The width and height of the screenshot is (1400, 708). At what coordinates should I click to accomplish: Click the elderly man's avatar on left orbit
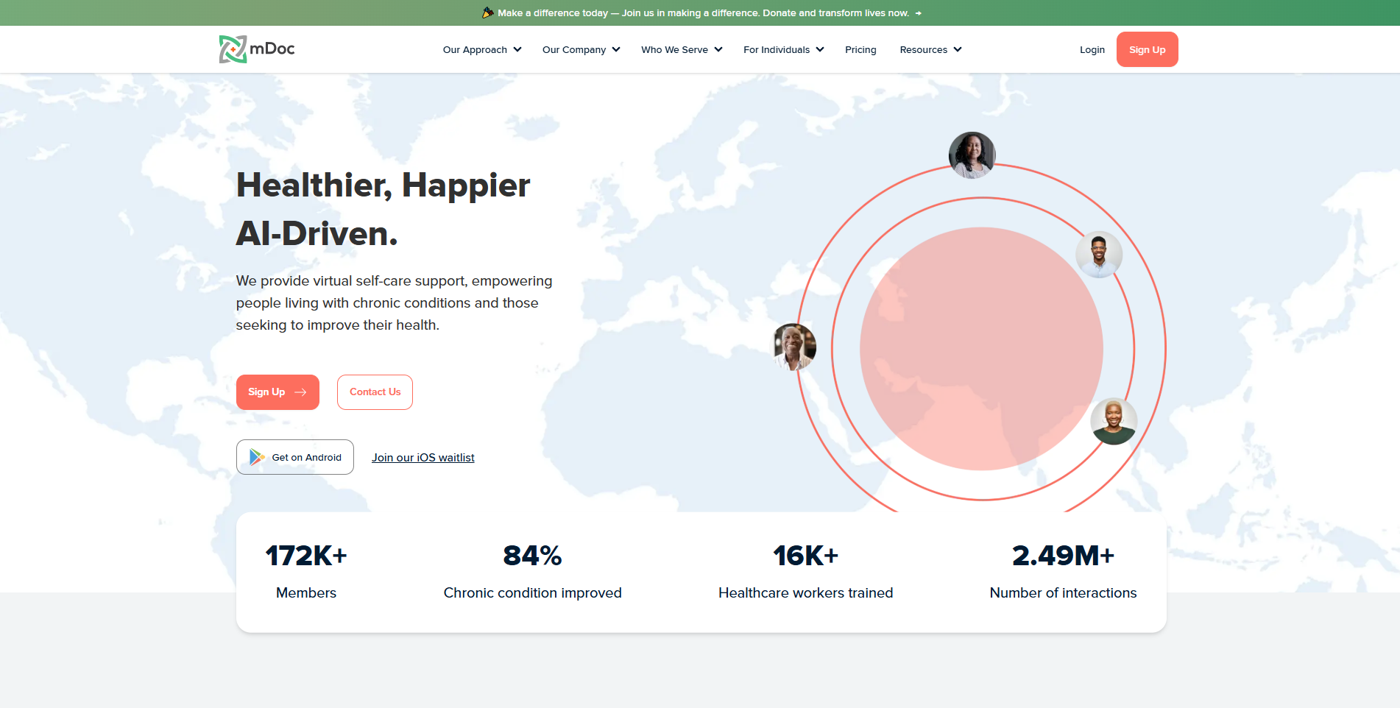(x=793, y=347)
